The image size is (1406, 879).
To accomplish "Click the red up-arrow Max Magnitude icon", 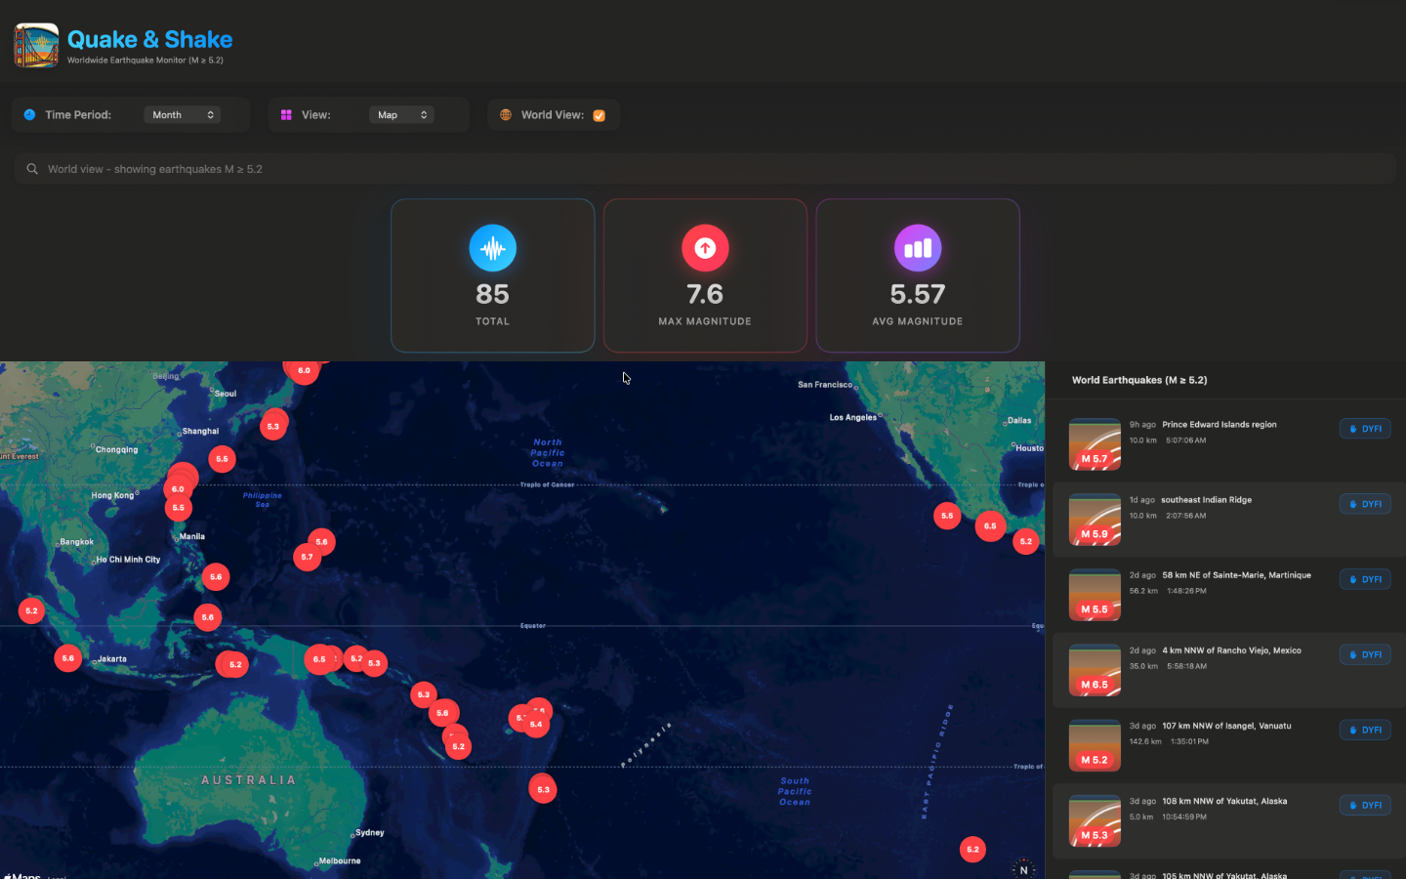I will (x=705, y=248).
